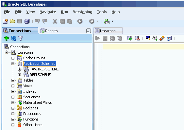Select the REPLSCHEME tree item
Screen dimensions: 184x130
[x=40, y=75]
